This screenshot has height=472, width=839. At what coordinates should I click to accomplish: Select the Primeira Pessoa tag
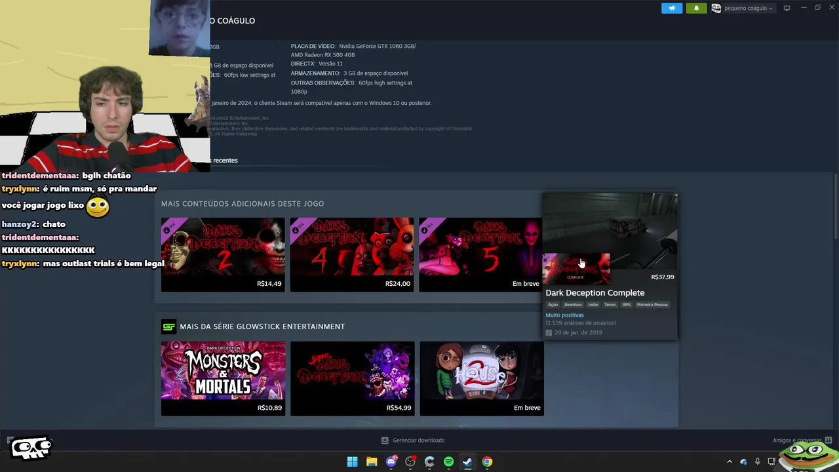tap(652, 305)
